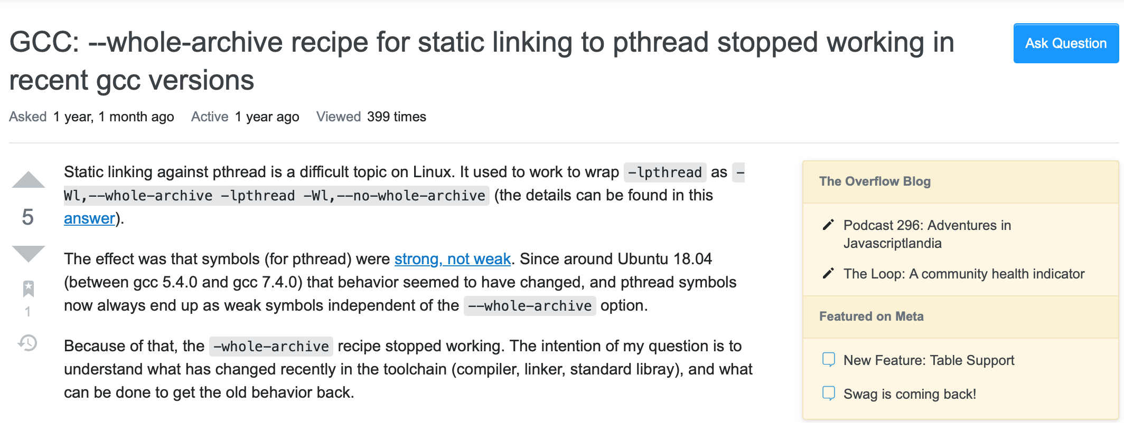1124x423 pixels.
Task: Open the linked 'answer' hyperlink
Action: (89, 218)
